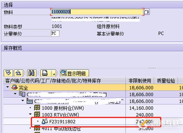
Task: Click into the 物料 input field
Action: click(x=97, y=12)
